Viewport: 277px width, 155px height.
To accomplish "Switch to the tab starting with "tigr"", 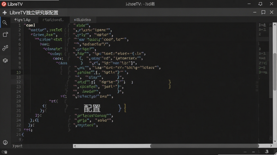I will coord(22,20).
